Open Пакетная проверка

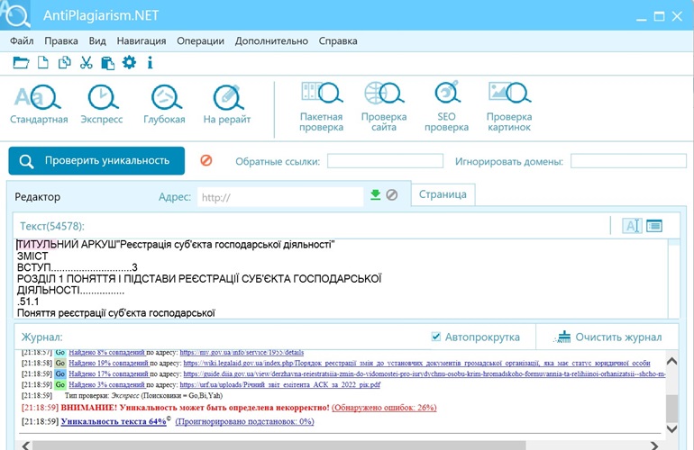[322, 106]
